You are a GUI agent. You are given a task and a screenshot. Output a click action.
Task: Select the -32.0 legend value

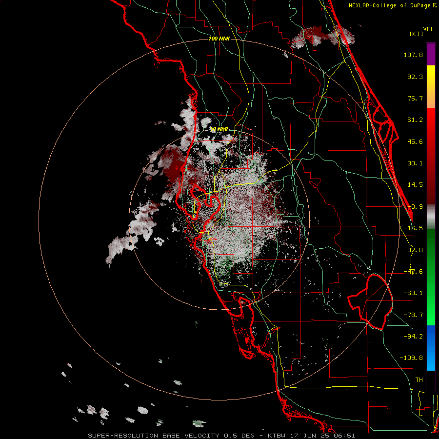413,250
